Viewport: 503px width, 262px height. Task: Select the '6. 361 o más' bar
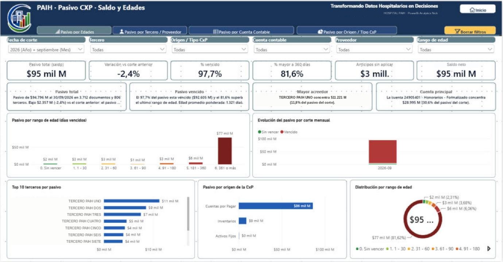tap(225, 151)
